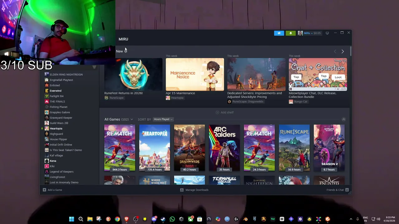Open Blender from the taskbar
This screenshot has width=399, height=224.
pyautogui.click(x=245, y=219)
